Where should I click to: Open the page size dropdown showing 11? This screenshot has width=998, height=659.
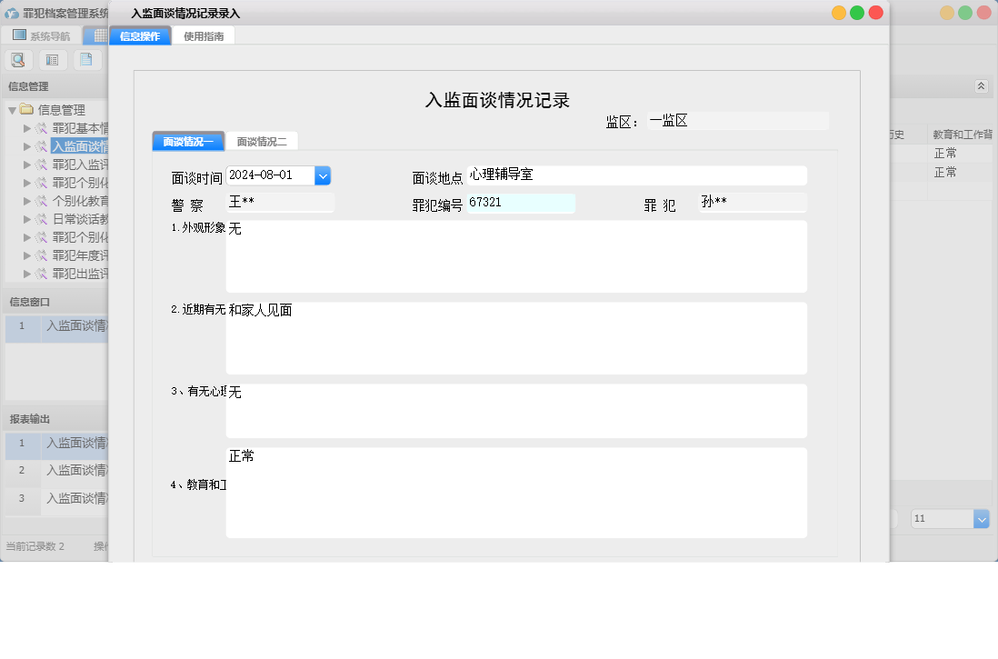coord(981,518)
